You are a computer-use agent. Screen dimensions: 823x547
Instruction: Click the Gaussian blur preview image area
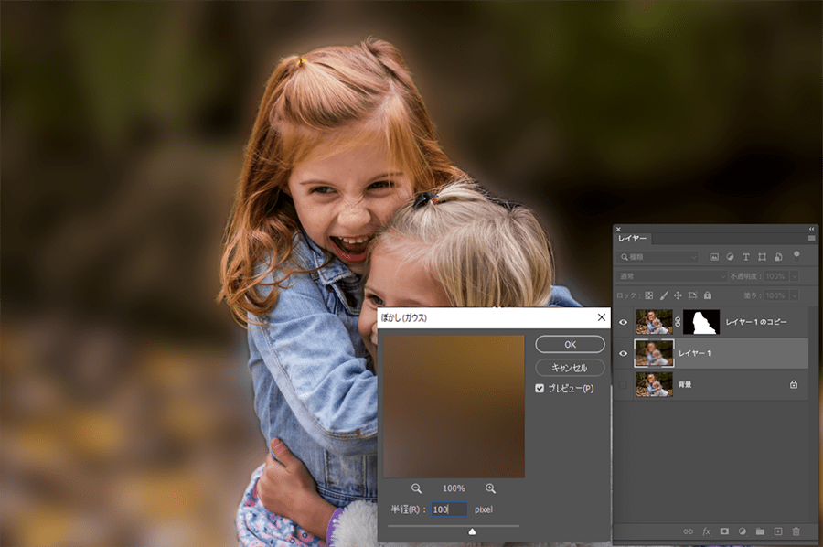pos(454,407)
